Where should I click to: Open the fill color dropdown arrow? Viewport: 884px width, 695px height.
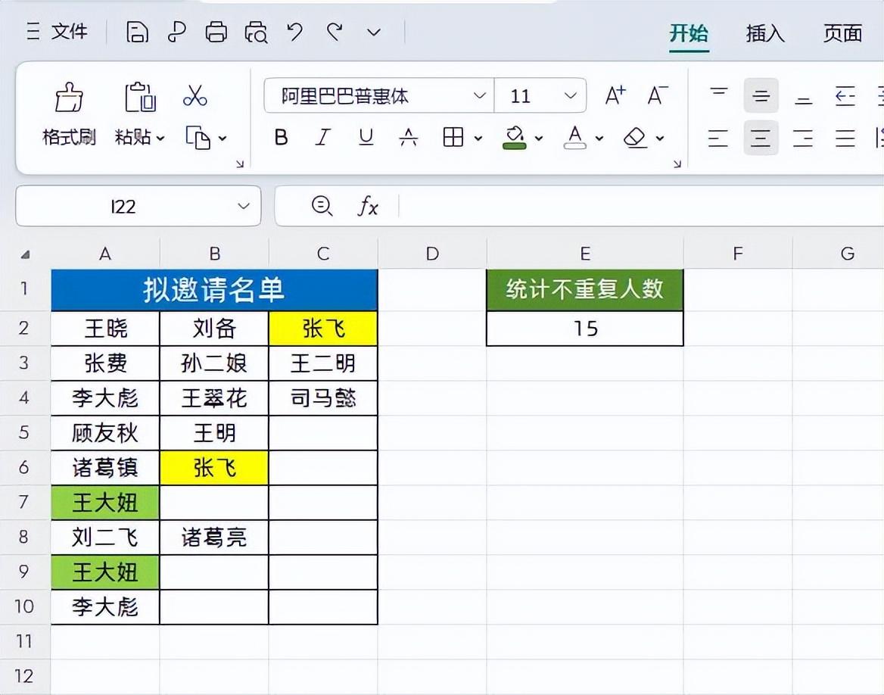(539, 138)
